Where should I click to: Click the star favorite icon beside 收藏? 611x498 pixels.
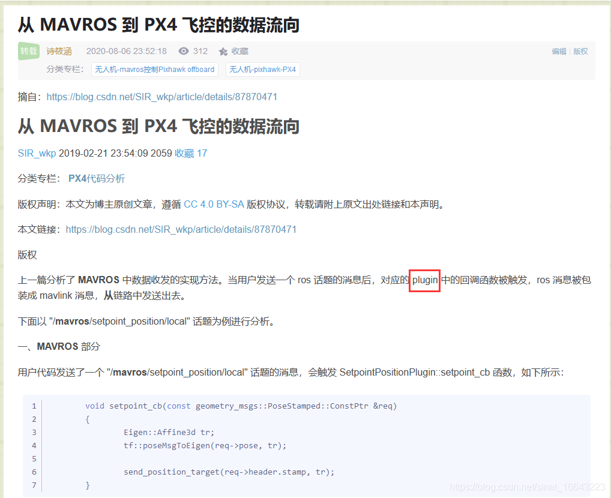coord(224,51)
